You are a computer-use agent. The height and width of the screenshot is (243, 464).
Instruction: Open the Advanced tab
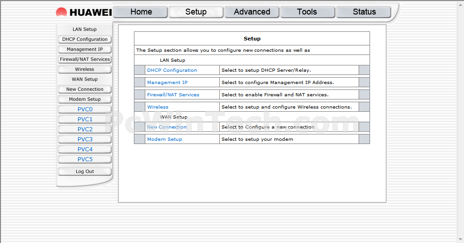[x=252, y=12]
